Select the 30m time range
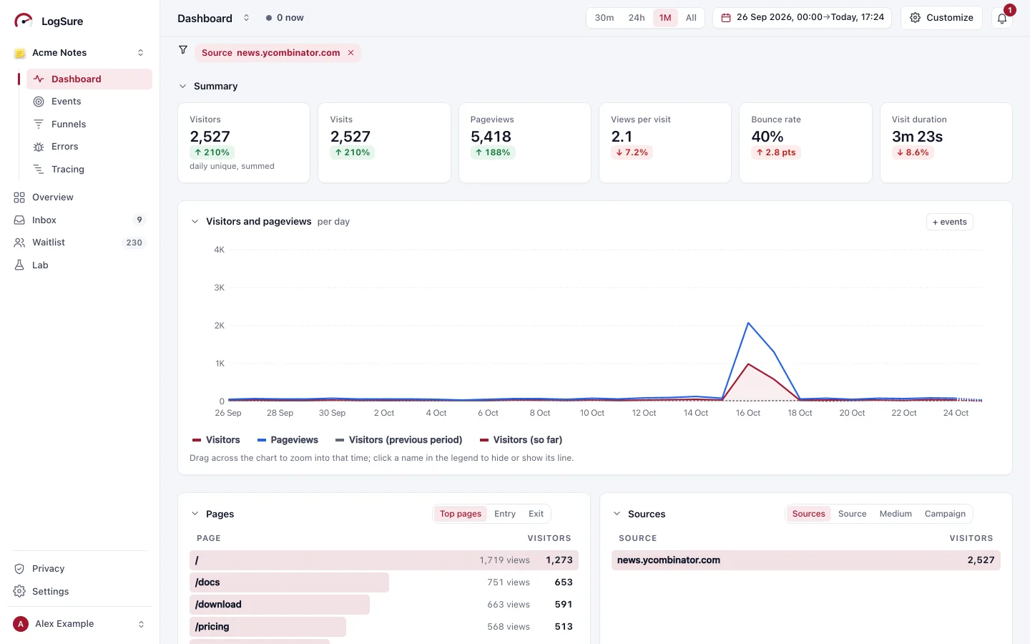The height and width of the screenshot is (644, 1030). pyautogui.click(x=604, y=18)
